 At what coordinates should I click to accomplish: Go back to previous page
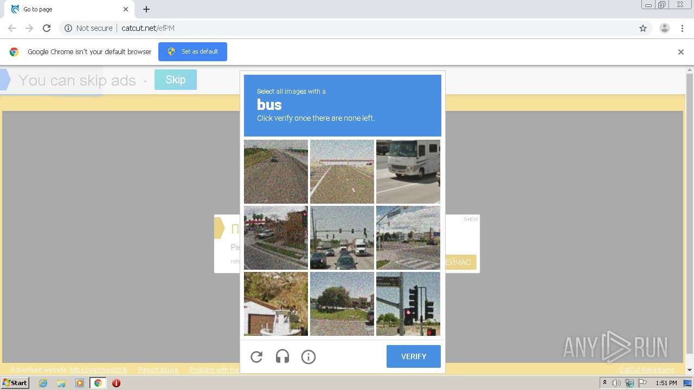click(x=12, y=28)
